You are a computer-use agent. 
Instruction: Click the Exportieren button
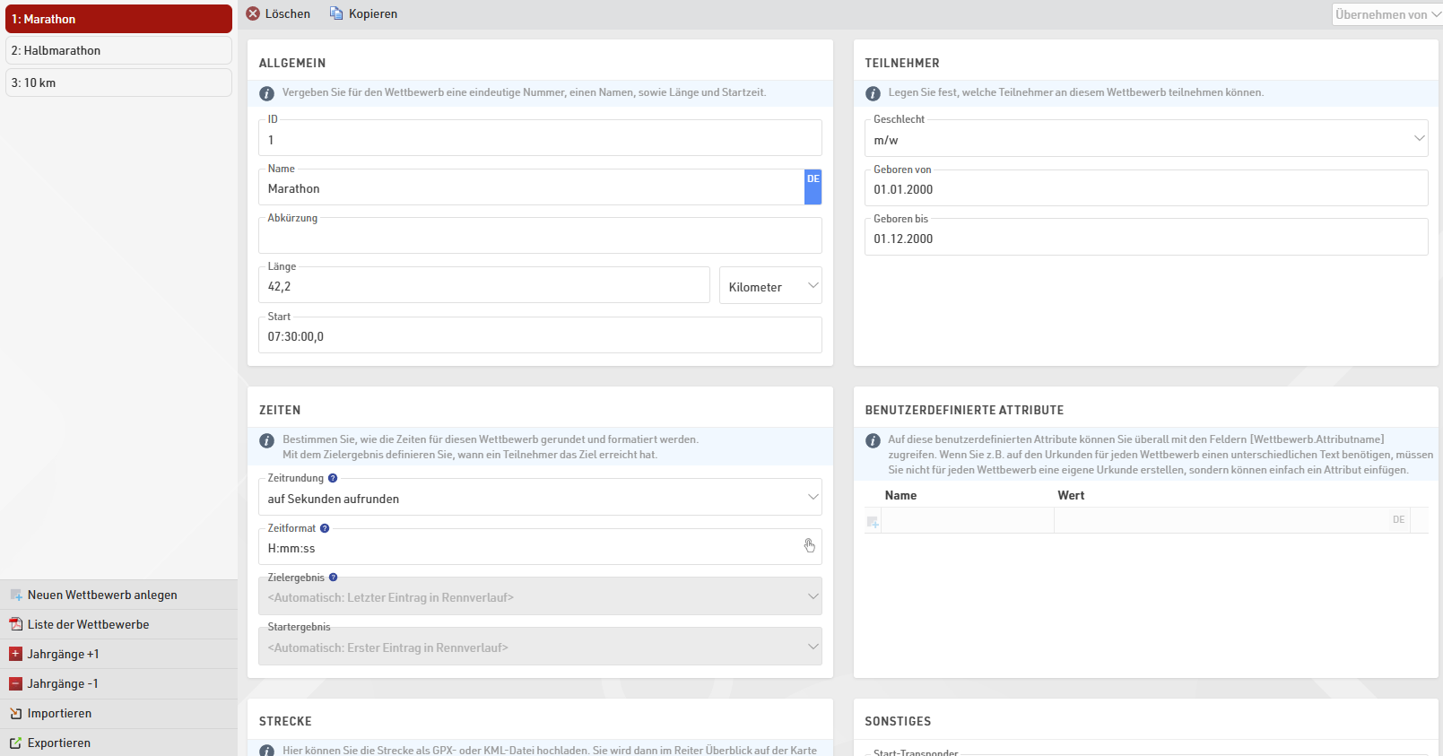(x=58, y=743)
